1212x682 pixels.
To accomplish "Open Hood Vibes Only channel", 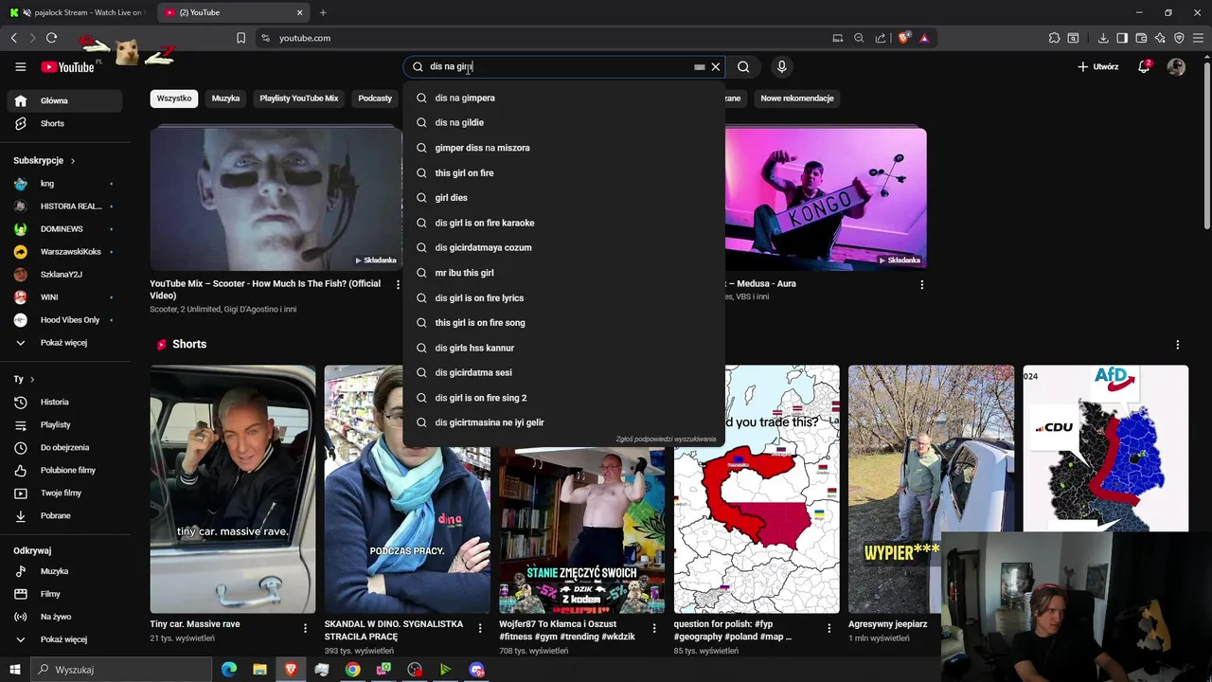I will click(x=64, y=320).
